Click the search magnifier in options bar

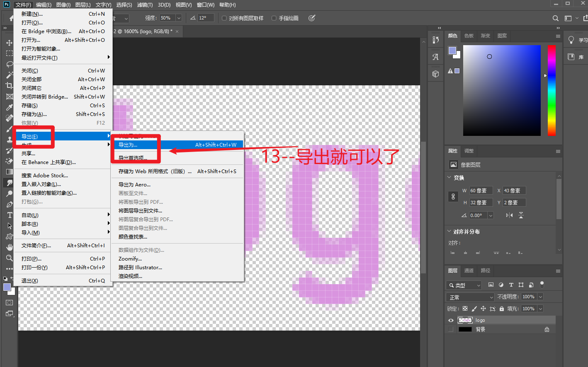pyautogui.click(x=555, y=18)
